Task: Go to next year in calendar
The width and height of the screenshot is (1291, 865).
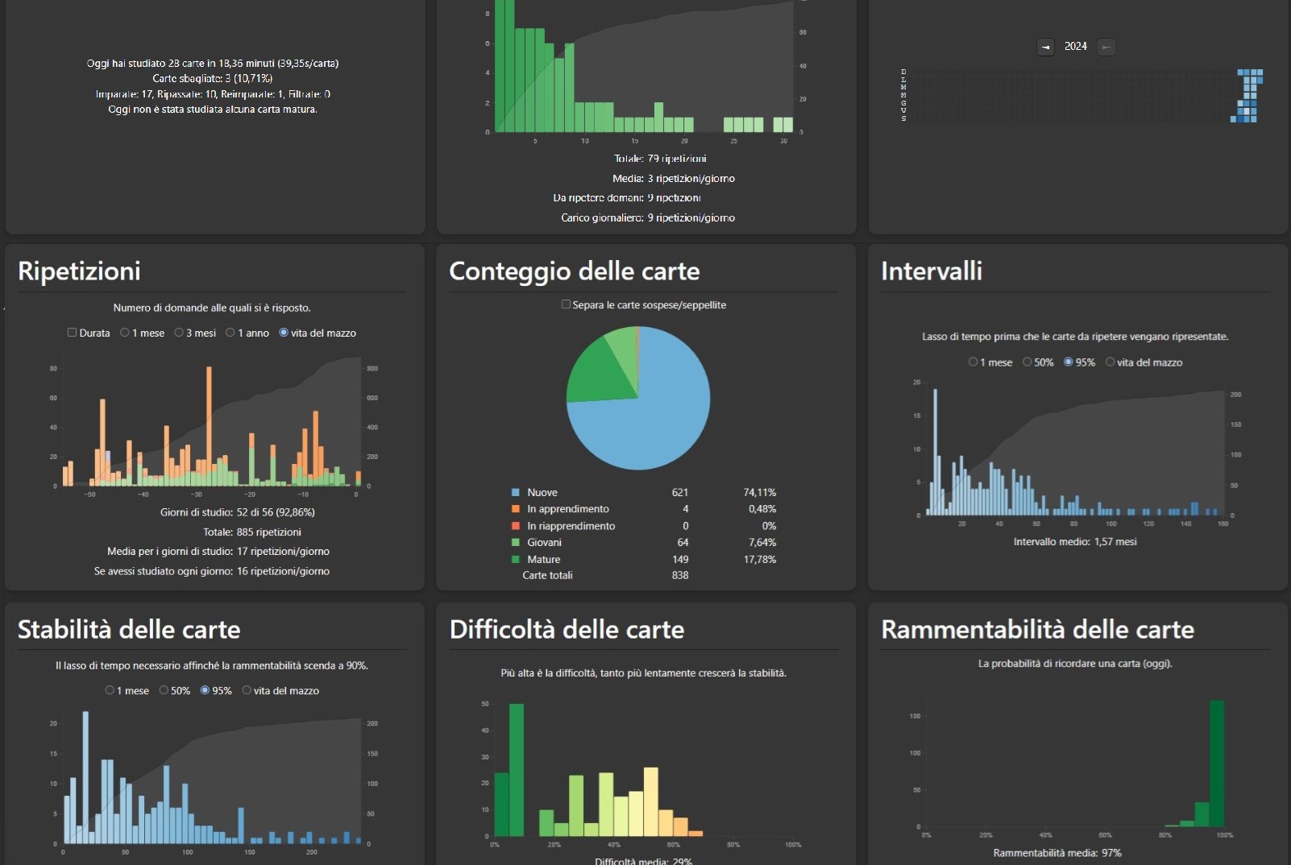Action: point(1106,47)
